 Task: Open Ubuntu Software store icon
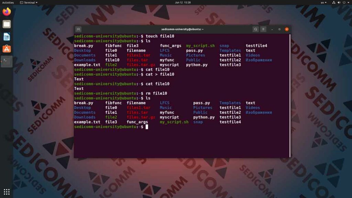click(x=7, y=49)
